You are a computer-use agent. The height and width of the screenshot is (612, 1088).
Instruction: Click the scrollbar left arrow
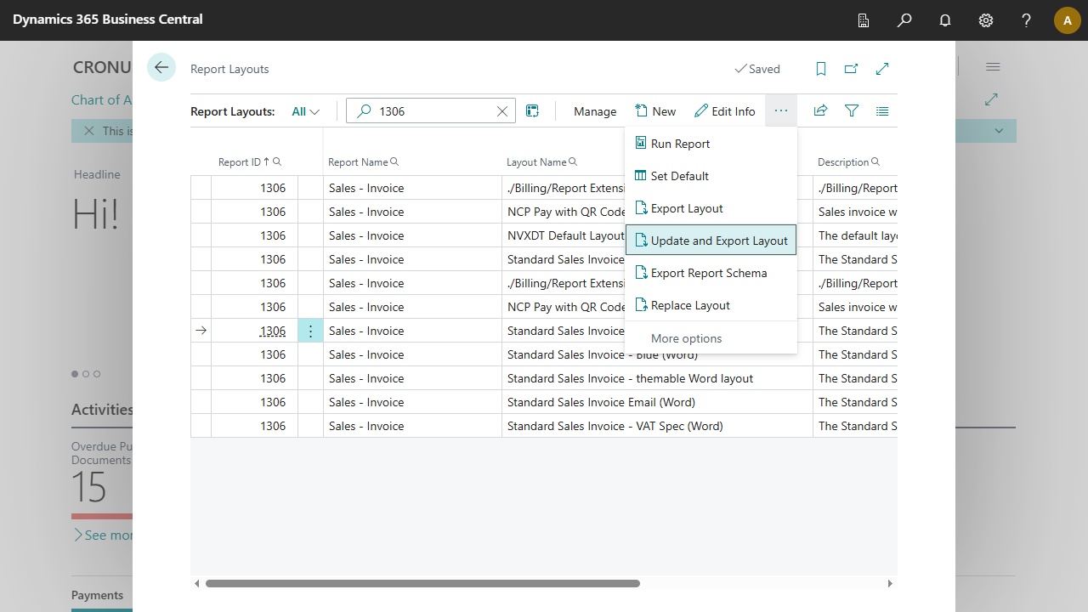pyautogui.click(x=197, y=584)
